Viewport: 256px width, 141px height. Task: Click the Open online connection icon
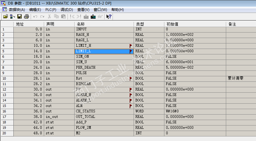12,16
